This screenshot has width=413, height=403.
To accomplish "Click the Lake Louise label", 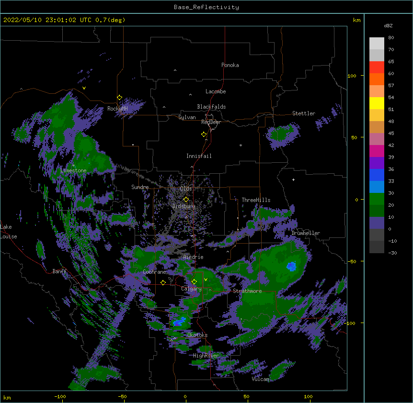I will [x=9, y=232].
